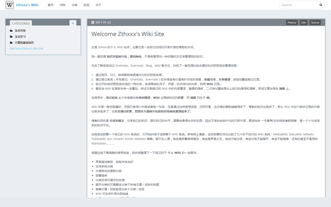Screen dimensions: 331x207
Task: Go to the 分类 categories menu
Action: pyautogui.click(x=74, y=5)
